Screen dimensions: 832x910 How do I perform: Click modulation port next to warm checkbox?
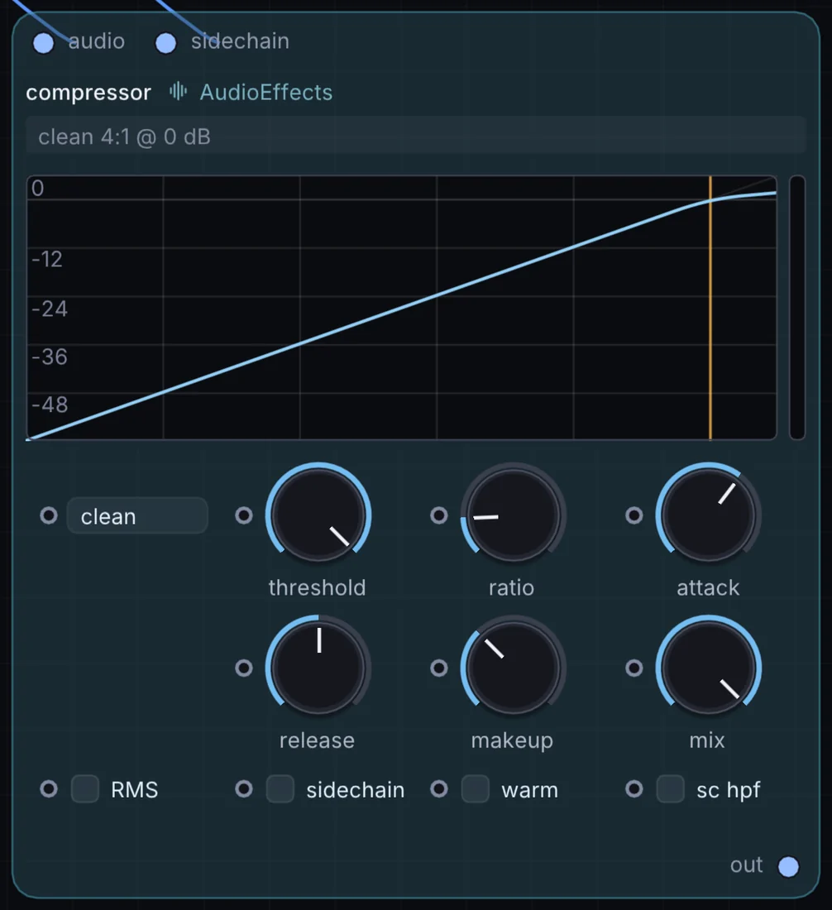point(439,788)
